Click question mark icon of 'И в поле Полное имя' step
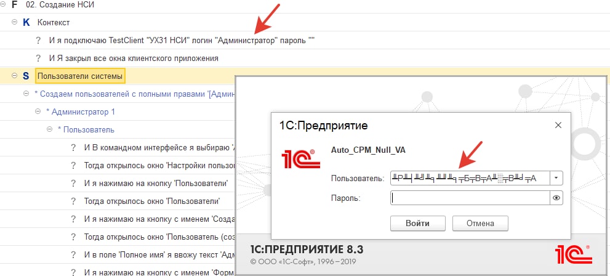This screenshot has height=276, width=610. [73, 255]
